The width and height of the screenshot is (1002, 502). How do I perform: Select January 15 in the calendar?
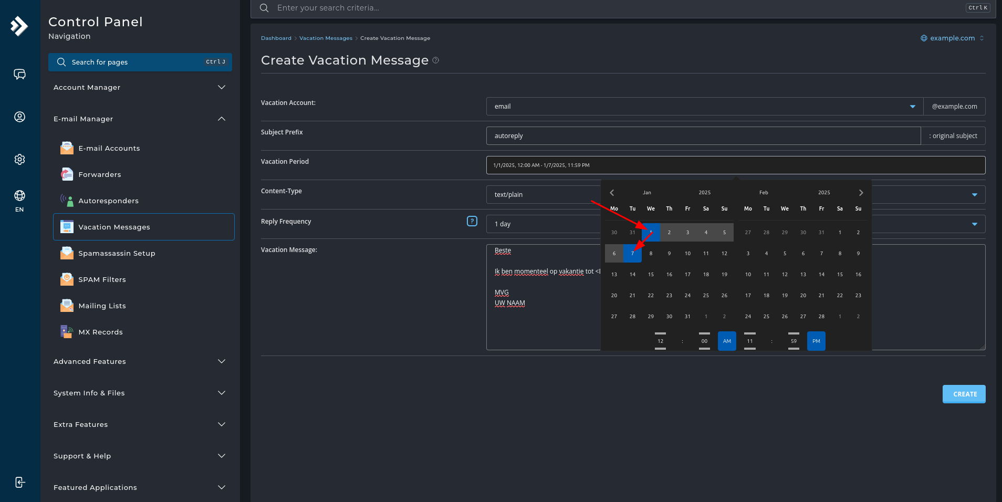point(651,275)
